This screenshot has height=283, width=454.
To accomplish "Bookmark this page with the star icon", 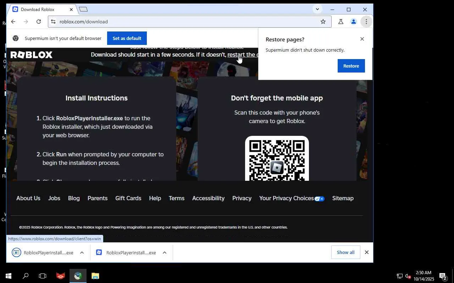I will tap(323, 22).
